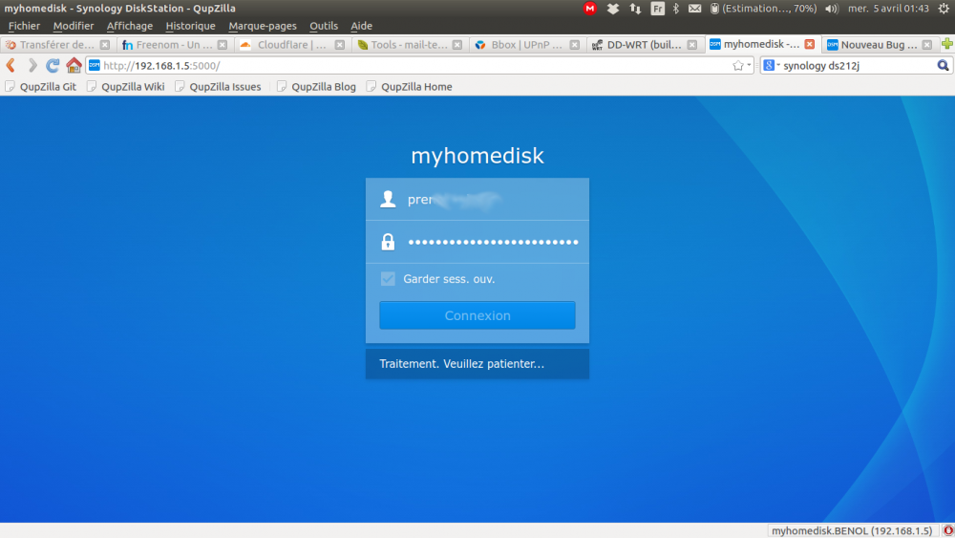955x538 pixels.
Task: Close the Transférer de... tab
Action: 105,45
